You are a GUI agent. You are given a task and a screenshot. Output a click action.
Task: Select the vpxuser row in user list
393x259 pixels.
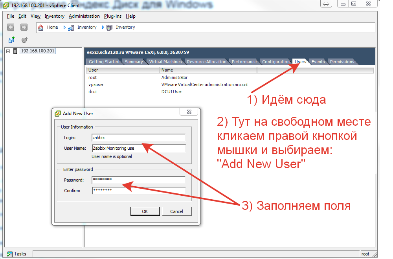coord(96,84)
